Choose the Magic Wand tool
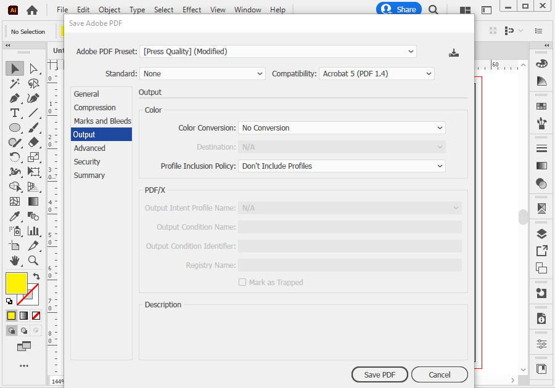Image resolution: width=555 pixels, height=388 pixels. 15,83
